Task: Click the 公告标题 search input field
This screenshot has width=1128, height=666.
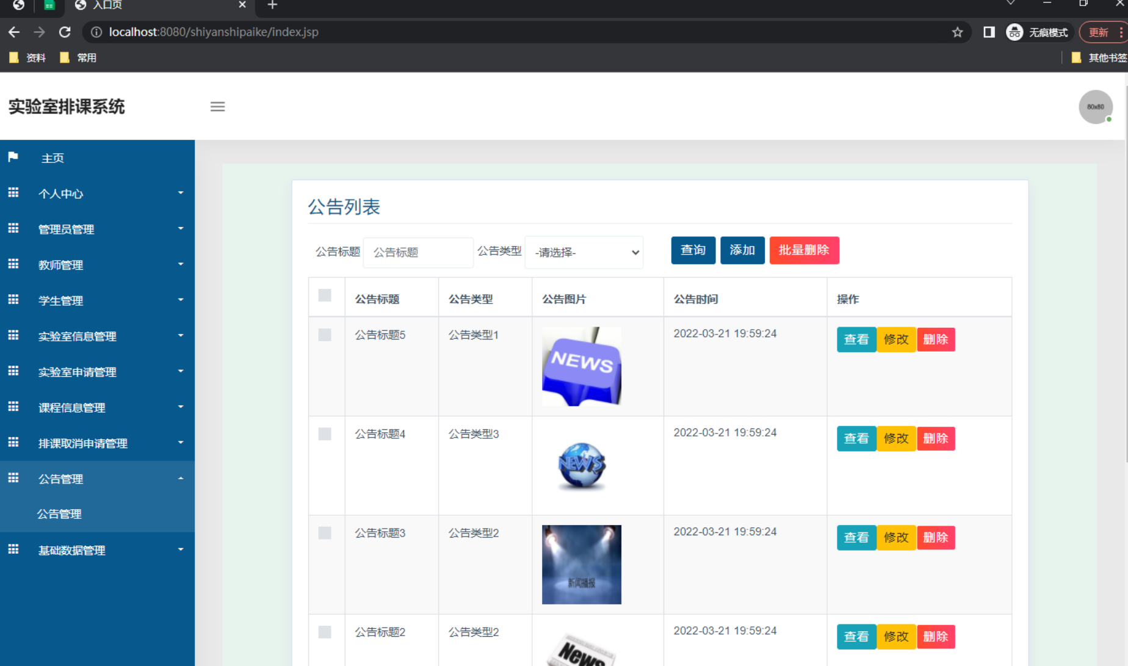Action: coord(418,252)
